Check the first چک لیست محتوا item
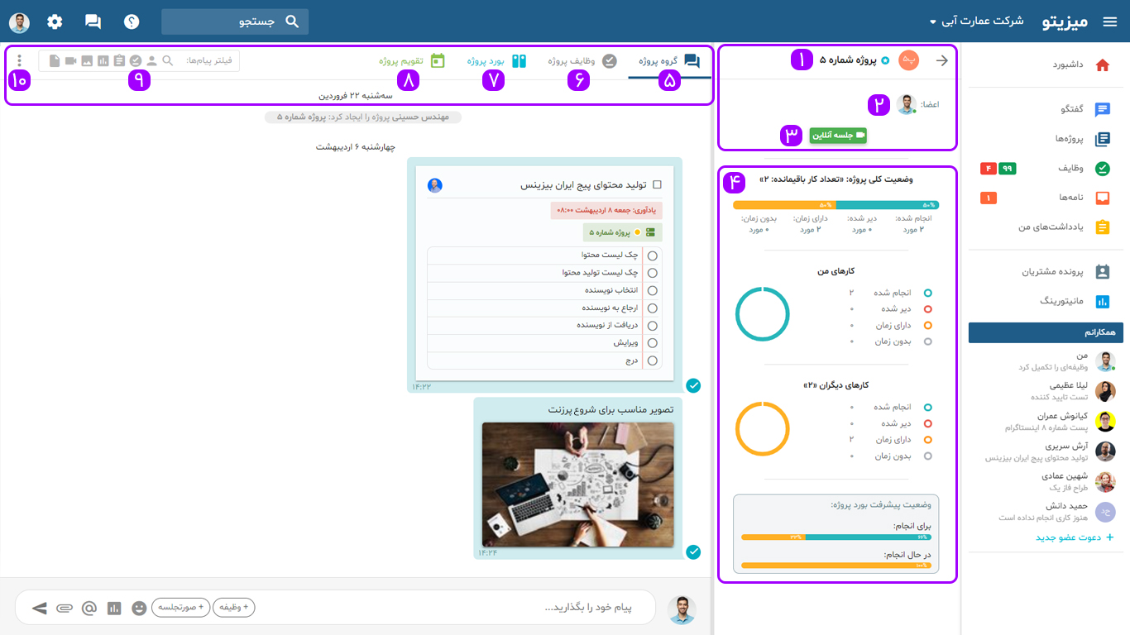The width and height of the screenshot is (1130, 635). [x=653, y=255]
